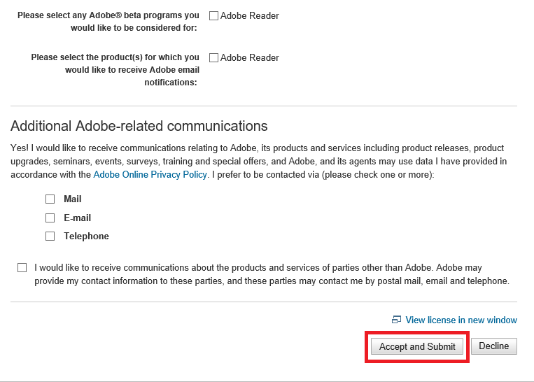Click the Adobe Reader label for beta programs
The height and width of the screenshot is (382, 534).
[250, 16]
